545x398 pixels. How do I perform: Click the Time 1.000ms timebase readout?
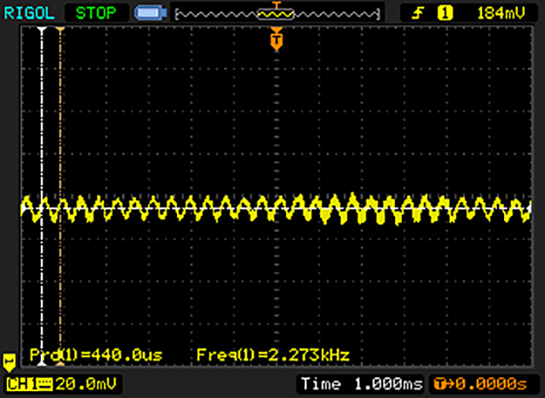361,384
